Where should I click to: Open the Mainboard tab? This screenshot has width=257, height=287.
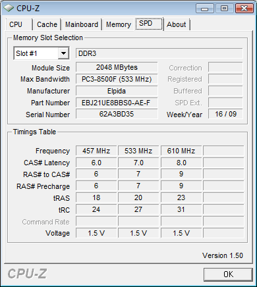click(x=82, y=24)
